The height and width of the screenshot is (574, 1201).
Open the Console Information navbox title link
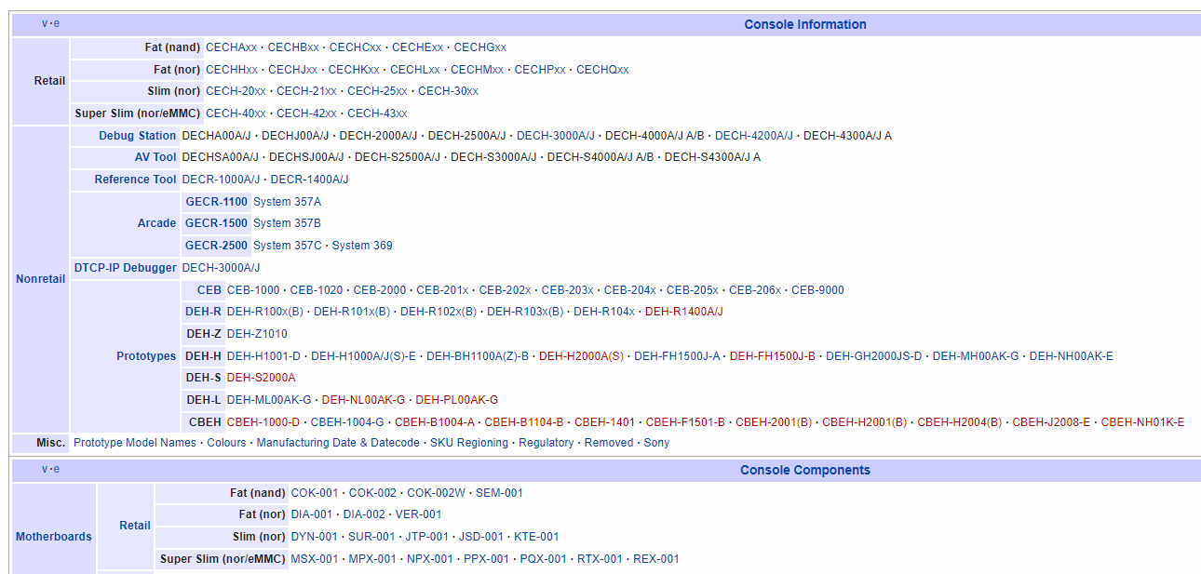805,24
